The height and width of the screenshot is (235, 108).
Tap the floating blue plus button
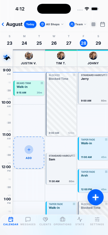point(95,197)
